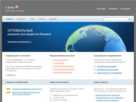The image size is (136, 102).
Task: Open the Сети и телекоммуникации link
Action: coord(64,66)
